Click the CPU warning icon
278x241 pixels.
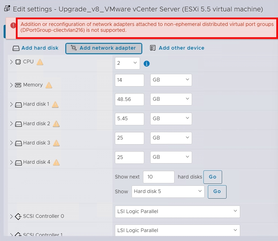coord(40,62)
